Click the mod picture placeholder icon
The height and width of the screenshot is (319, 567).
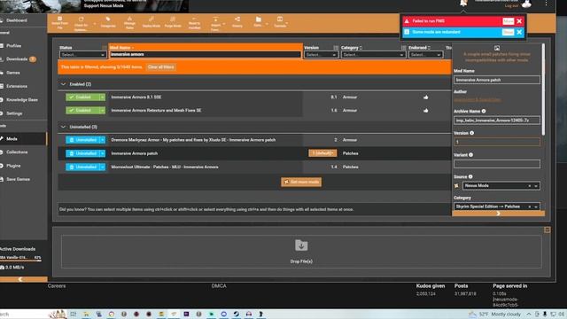click(497, 48)
